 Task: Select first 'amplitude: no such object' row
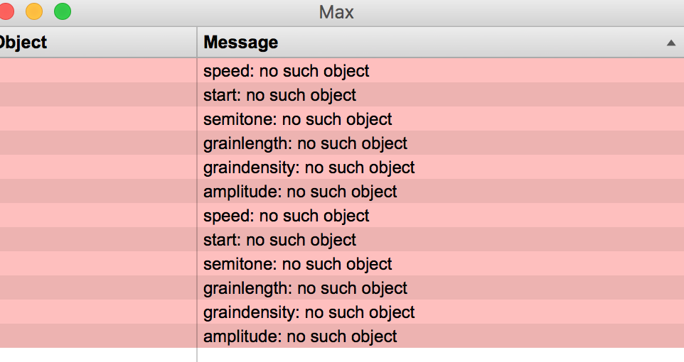coord(342,191)
